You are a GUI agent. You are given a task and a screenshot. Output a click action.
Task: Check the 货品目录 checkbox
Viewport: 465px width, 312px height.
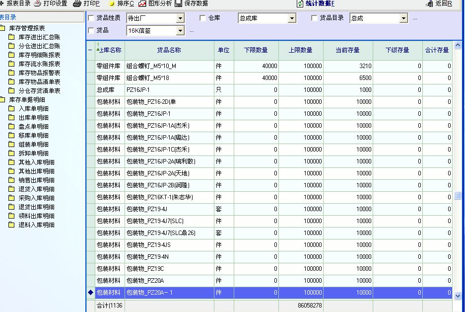314,18
